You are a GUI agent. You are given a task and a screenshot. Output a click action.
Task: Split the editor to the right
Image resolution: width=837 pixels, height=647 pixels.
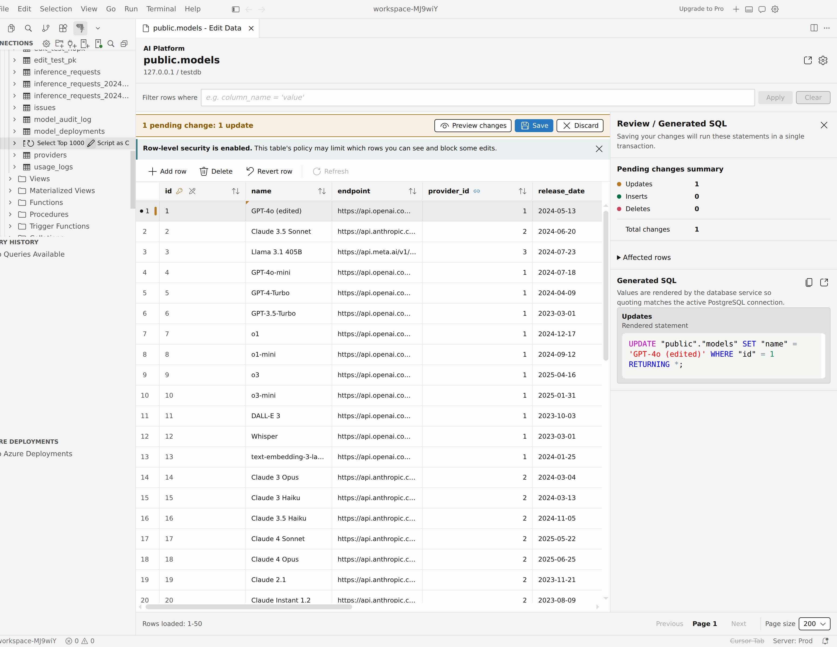[814, 28]
